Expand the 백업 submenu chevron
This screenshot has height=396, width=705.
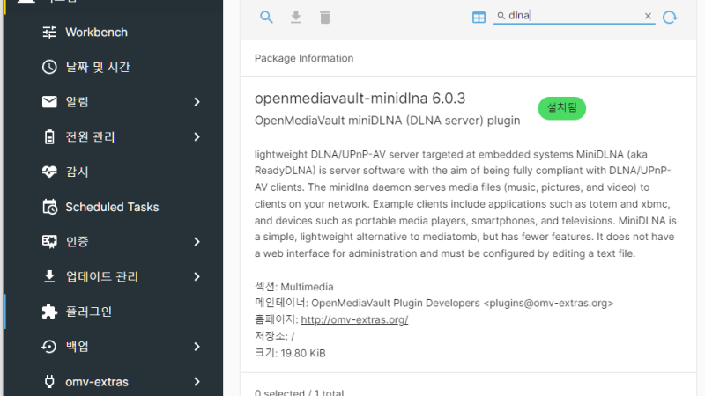coord(197,347)
